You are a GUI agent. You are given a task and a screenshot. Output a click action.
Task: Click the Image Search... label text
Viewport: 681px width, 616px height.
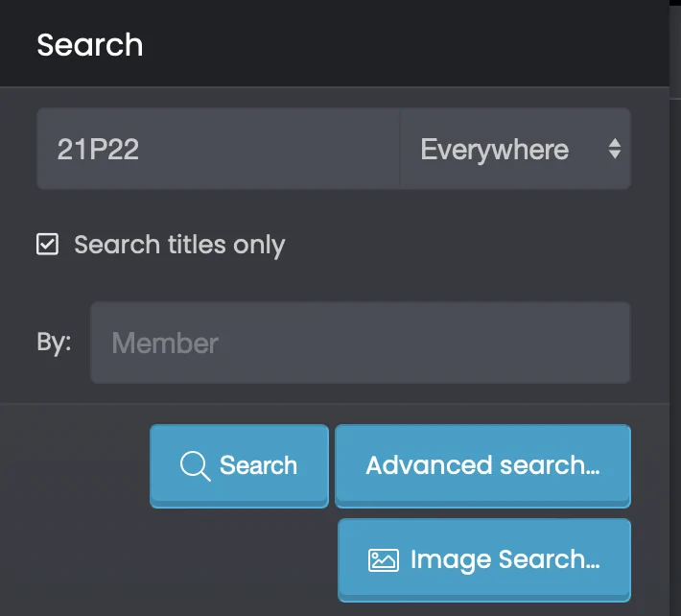tap(505, 560)
